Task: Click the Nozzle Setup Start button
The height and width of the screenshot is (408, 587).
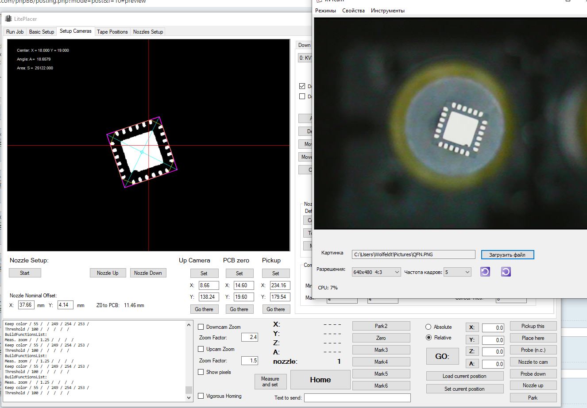Action: pyautogui.click(x=25, y=273)
